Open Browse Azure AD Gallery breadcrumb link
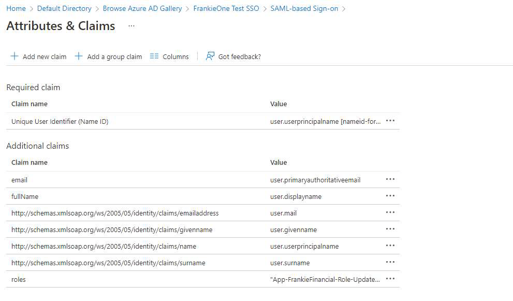The width and height of the screenshot is (513, 301). (x=142, y=8)
